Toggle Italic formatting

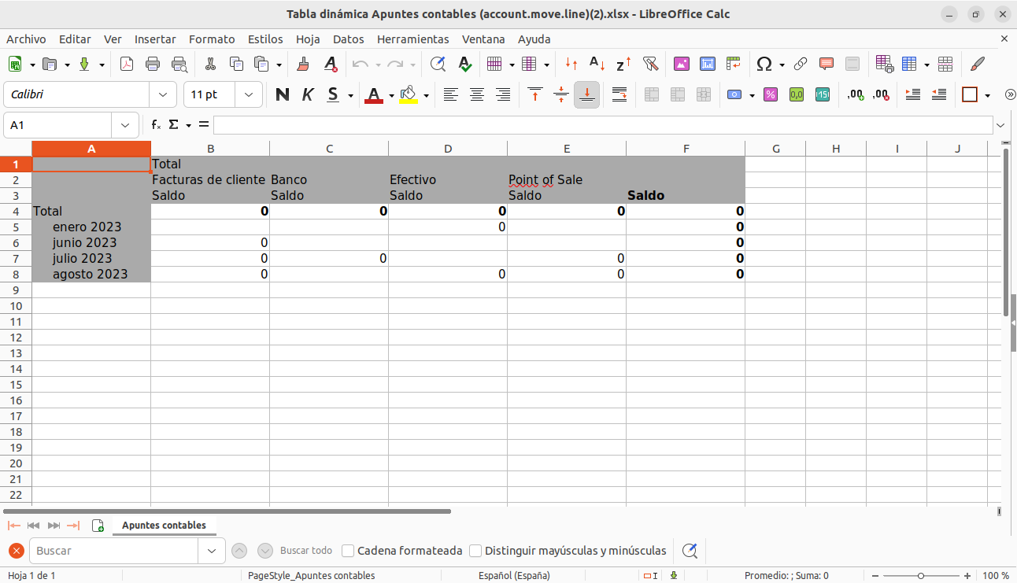coord(309,94)
